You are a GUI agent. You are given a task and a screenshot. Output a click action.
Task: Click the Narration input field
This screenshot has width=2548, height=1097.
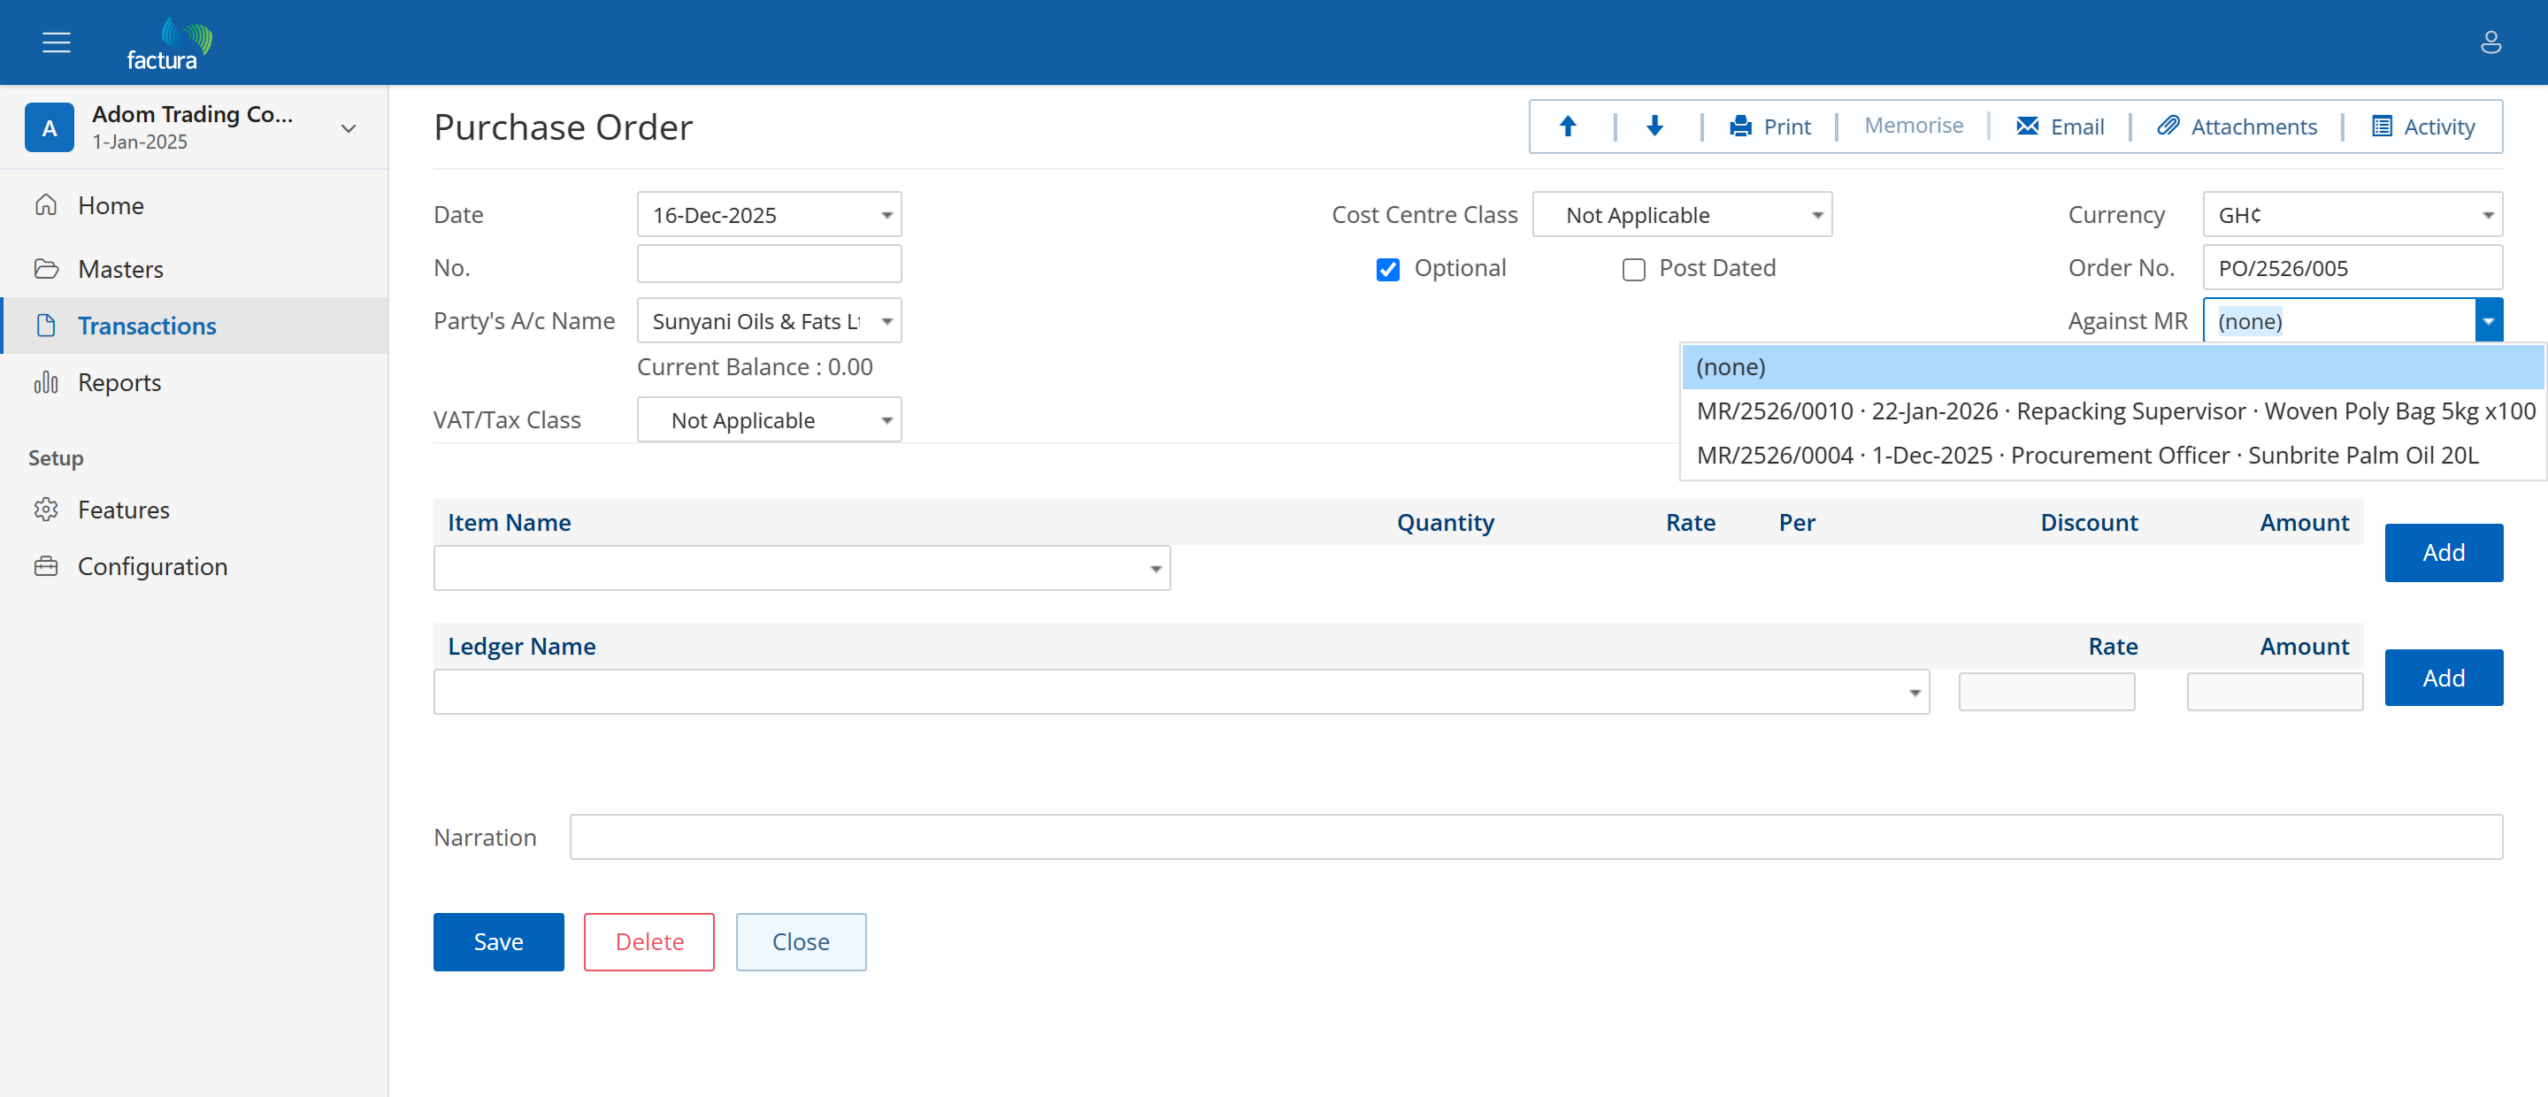pos(1535,836)
